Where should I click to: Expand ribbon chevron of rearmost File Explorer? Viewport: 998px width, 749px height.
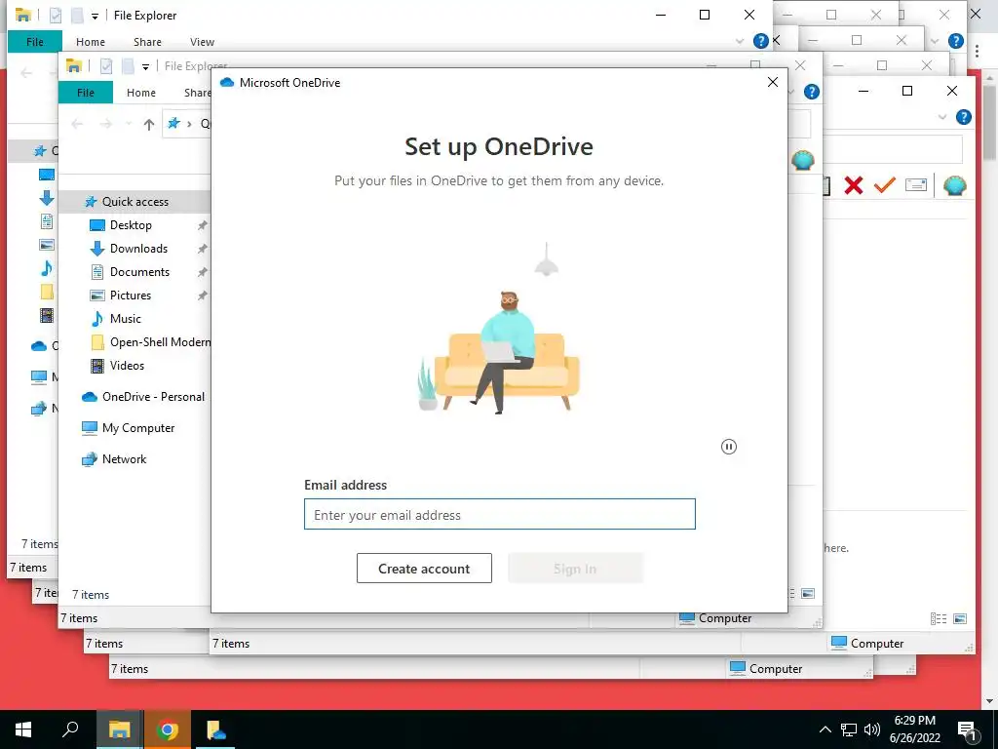pyautogui.click(x=740, y=41)
